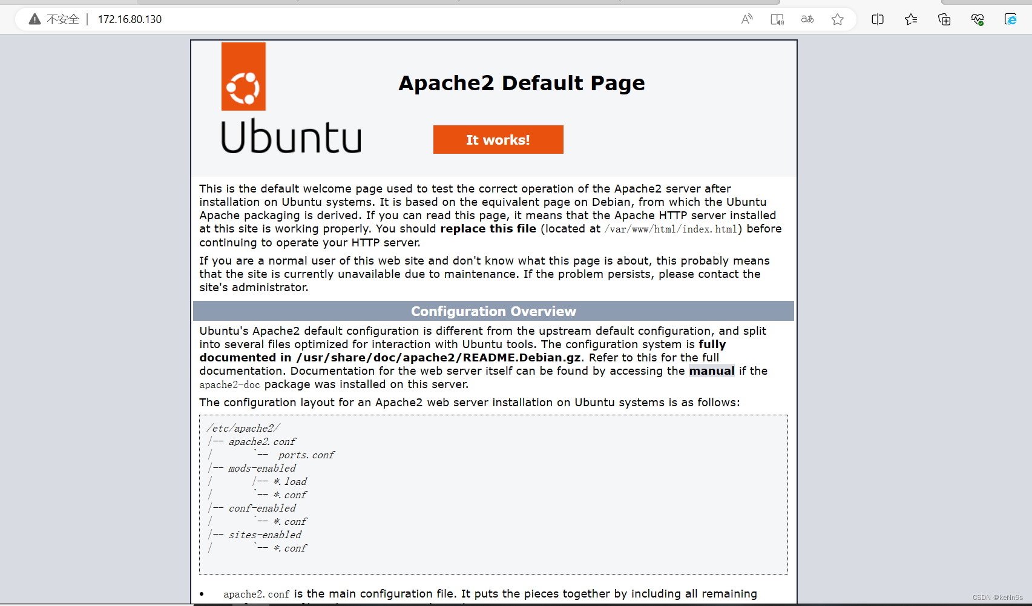Click the apache2.conf bullet item text
1032x606 pixels.
(x=256, y=594)
